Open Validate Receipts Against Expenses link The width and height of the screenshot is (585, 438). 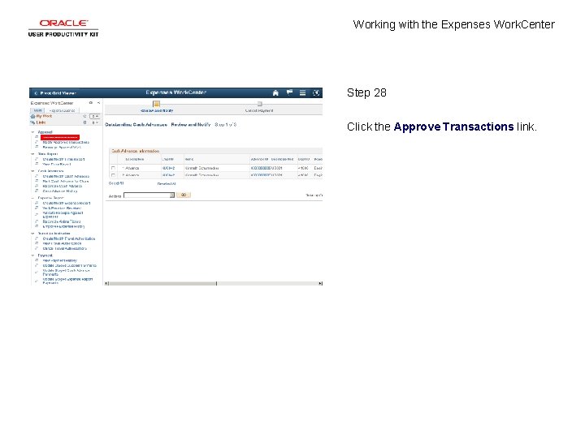[63, 214]
